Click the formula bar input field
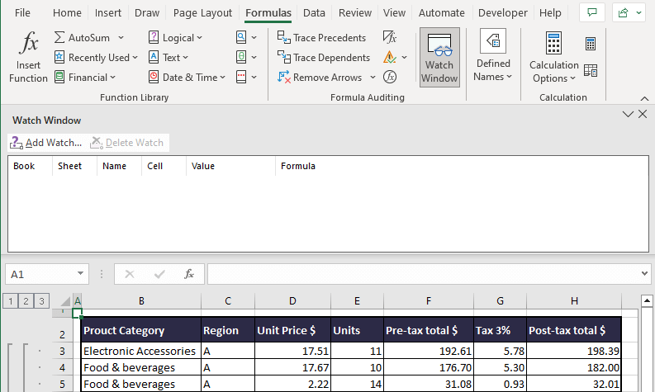 click(x=423, y=274)
